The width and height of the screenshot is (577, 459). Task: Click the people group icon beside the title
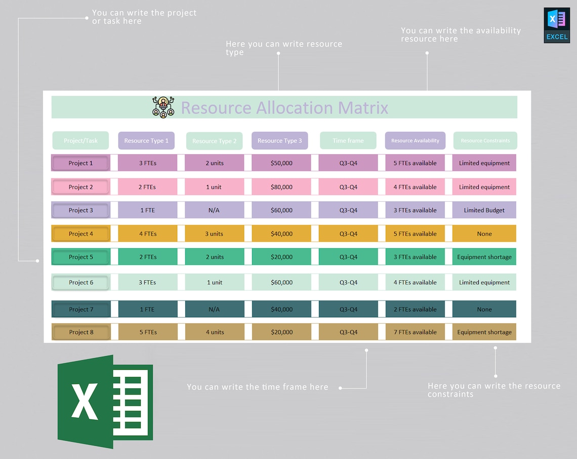163,107
